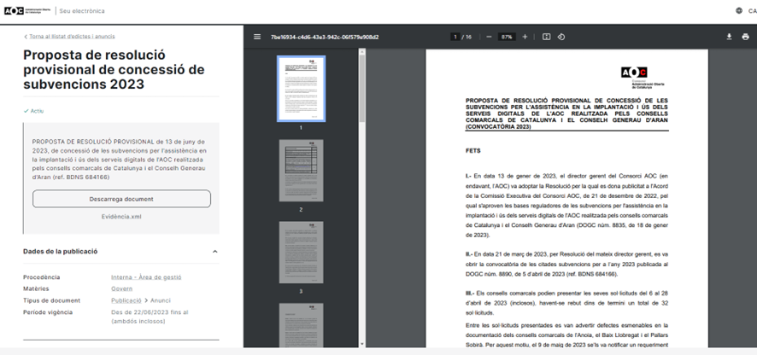
Task: Open the Evidència.xml link
Action: 121,218
